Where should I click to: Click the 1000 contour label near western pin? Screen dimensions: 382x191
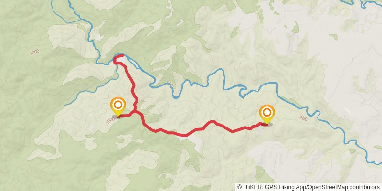pos(110,120)
